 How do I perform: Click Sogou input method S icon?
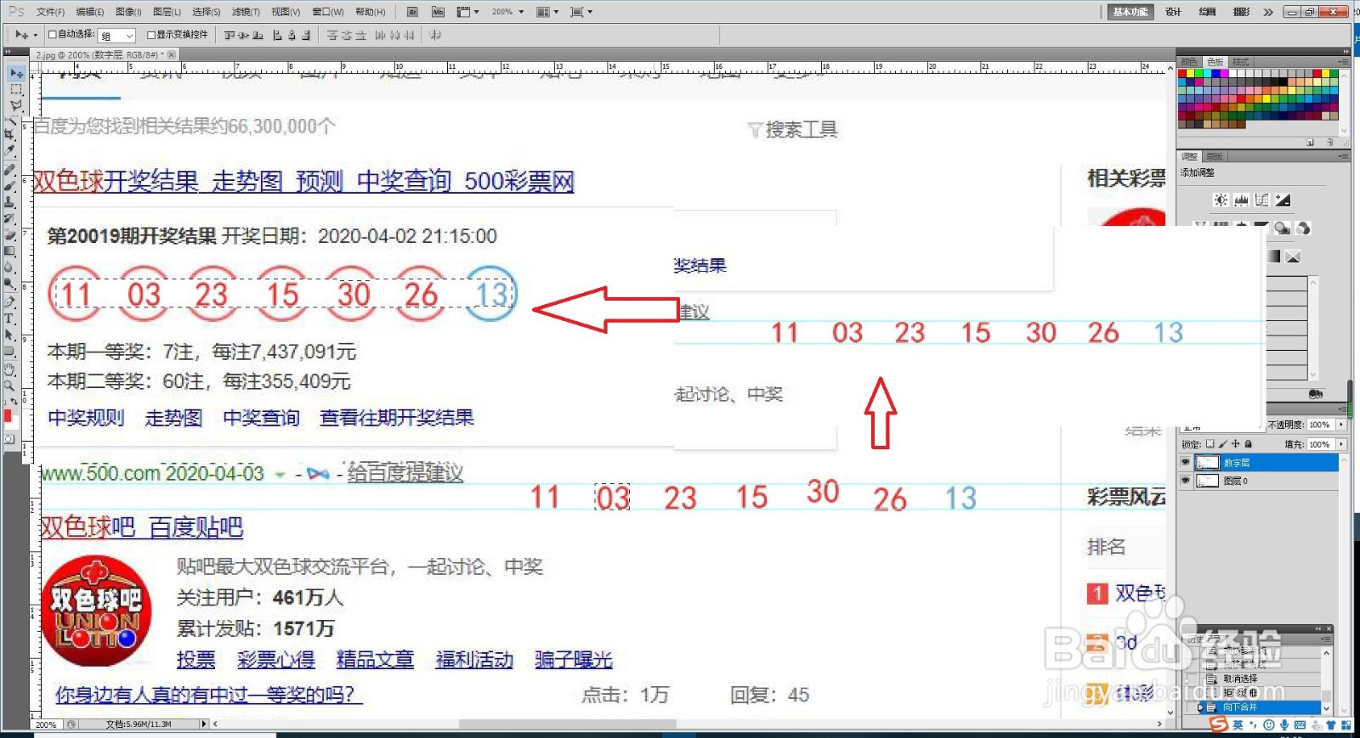coord(1219,724)
